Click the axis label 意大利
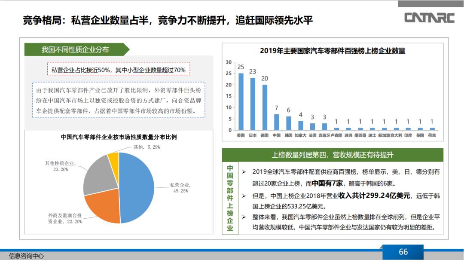The image size is (464, 260). [396, 135]
